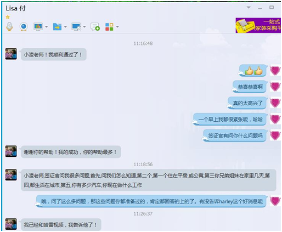282x232 pixels.
Task: Click the heart avatar beside 真的太高兴了
Action: click(x=275, y=103)
